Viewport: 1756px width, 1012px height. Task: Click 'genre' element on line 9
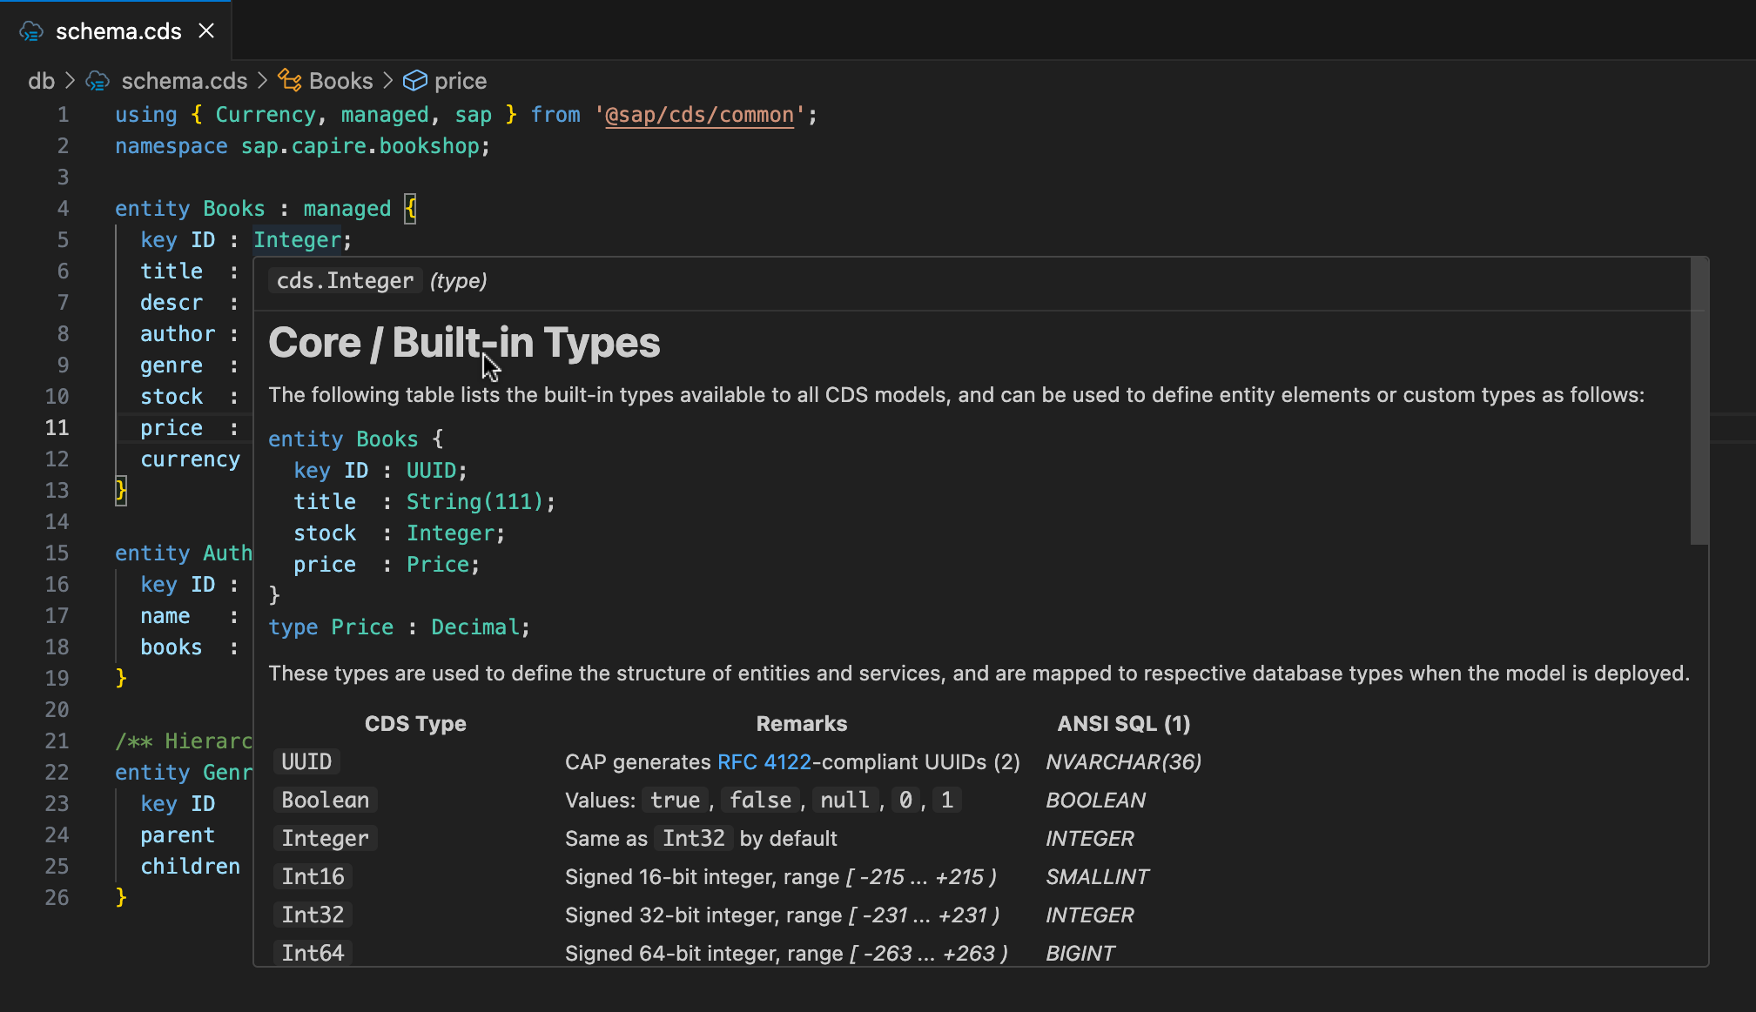[x=172, y=365]
